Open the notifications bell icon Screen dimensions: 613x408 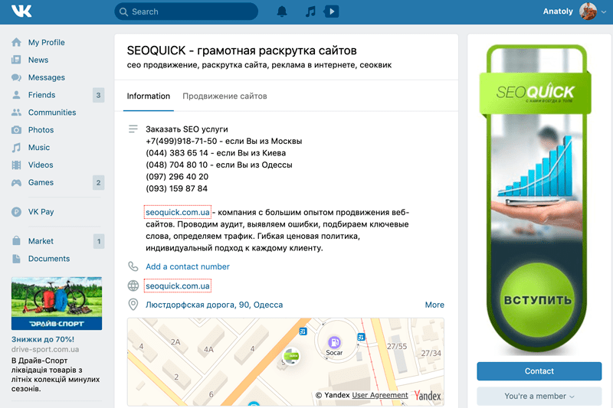[x=282, y=11]
